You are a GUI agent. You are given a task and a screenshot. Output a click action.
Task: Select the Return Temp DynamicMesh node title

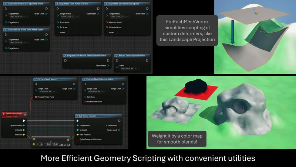(132, 55)
